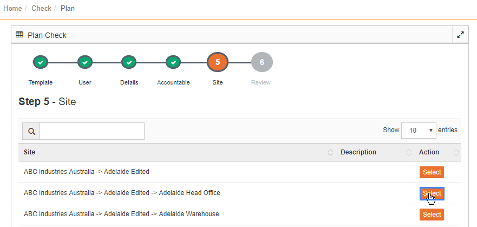Click the Plan Check table icon

pyautogui.click(x=19, y=35)
